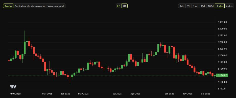
Task: Select the 180d time range
Action: (211, 6)
